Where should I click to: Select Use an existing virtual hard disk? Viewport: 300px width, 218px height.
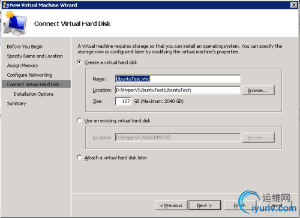click(x=79, y=120)
